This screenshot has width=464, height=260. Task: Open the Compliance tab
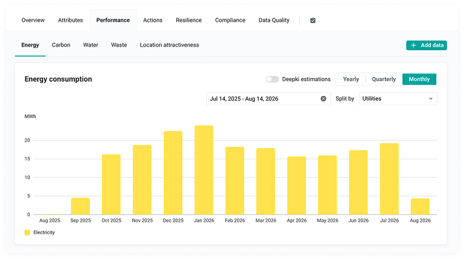pos(230,20)
